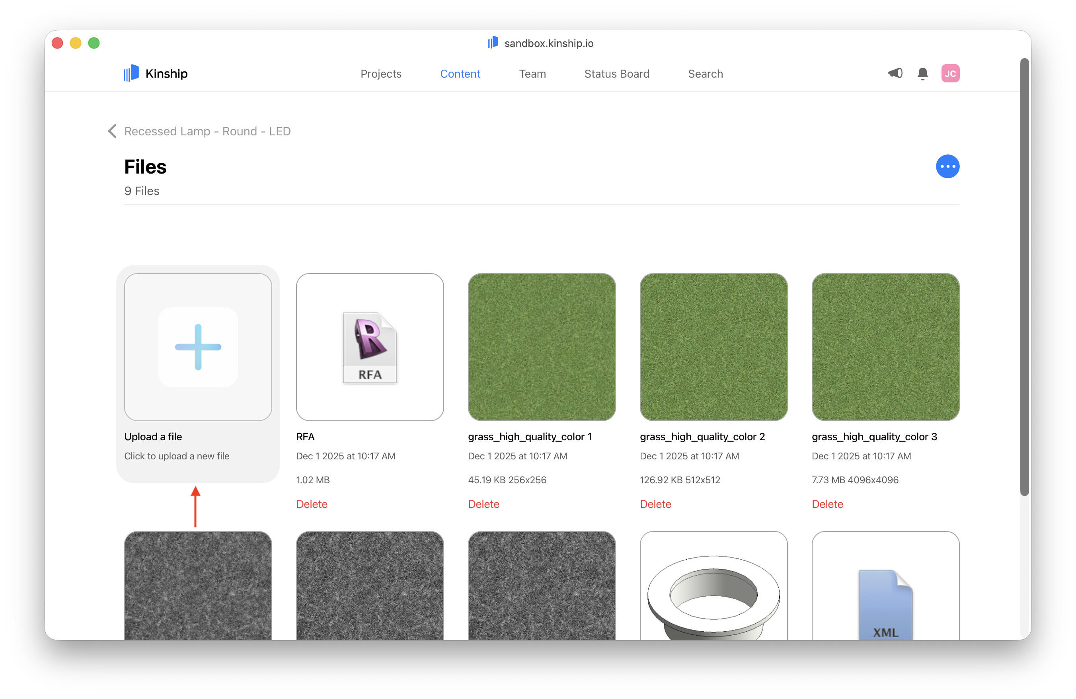Delete grass_high_quality_color 2

(655, 504)
